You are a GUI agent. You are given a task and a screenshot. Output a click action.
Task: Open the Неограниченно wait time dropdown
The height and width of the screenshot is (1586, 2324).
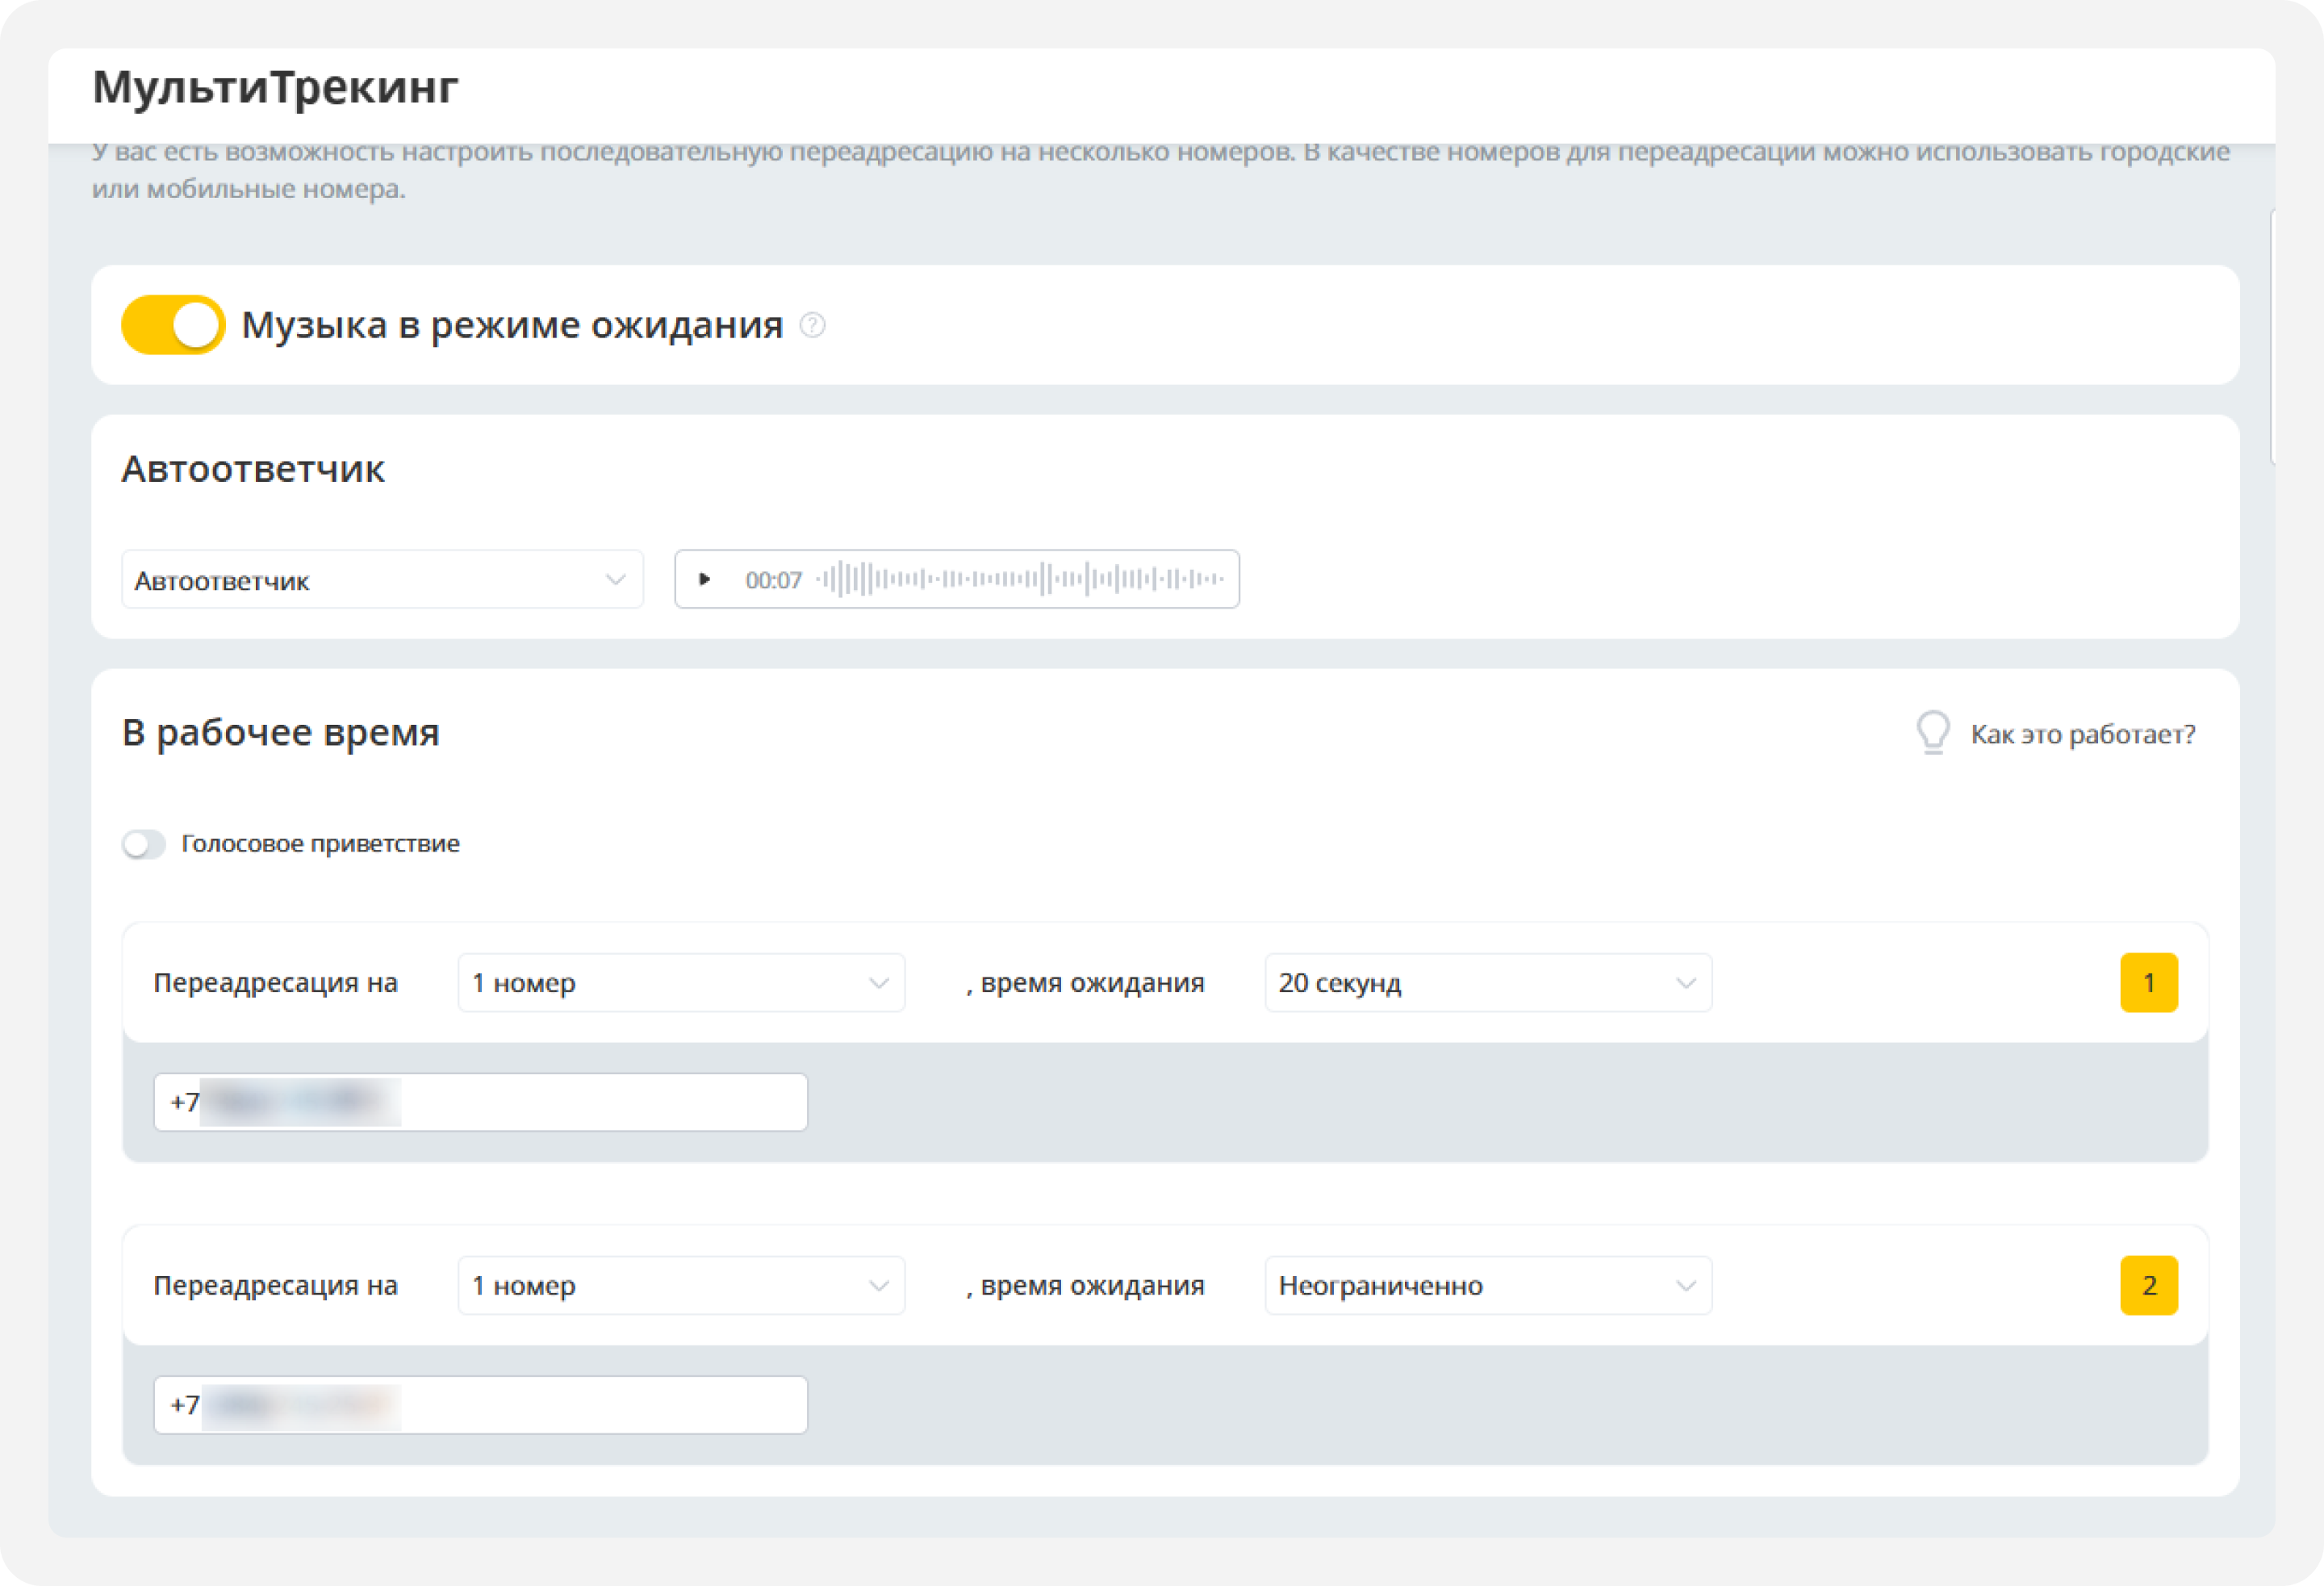tap(1487, 1285)
